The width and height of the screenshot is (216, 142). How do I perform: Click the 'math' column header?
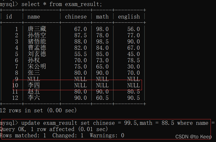pyautogui.click(x=102, y=17)
